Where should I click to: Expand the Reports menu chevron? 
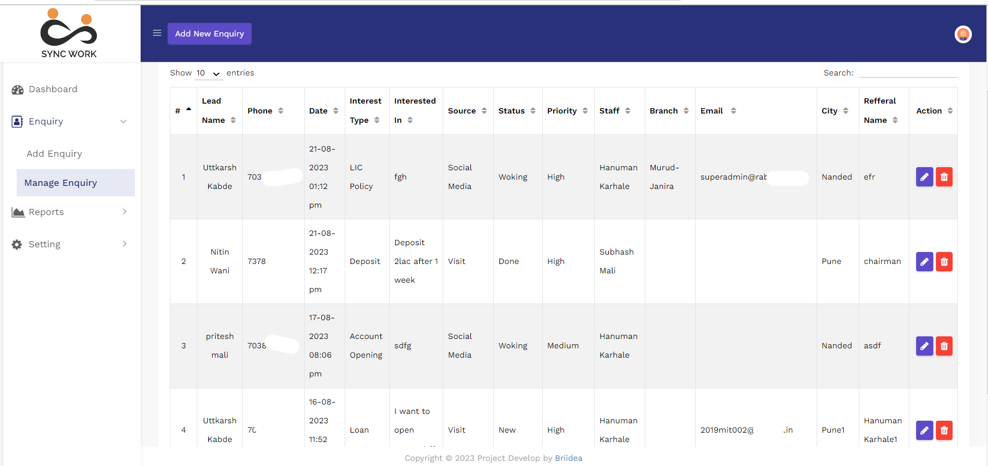[x=124, y=211]
